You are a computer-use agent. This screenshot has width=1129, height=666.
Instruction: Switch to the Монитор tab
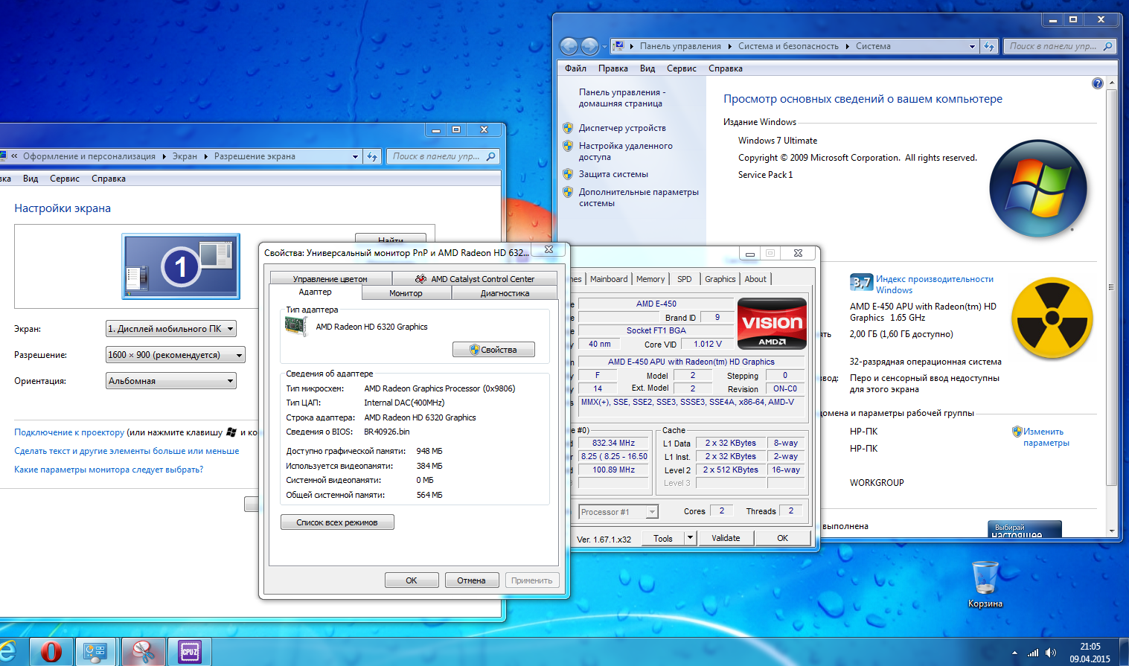(x=406, y=293)
